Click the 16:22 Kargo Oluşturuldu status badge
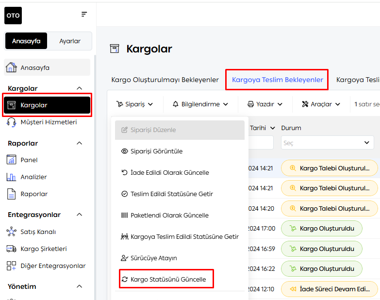Viewport: 380px width, 300px height. (322, 268)
